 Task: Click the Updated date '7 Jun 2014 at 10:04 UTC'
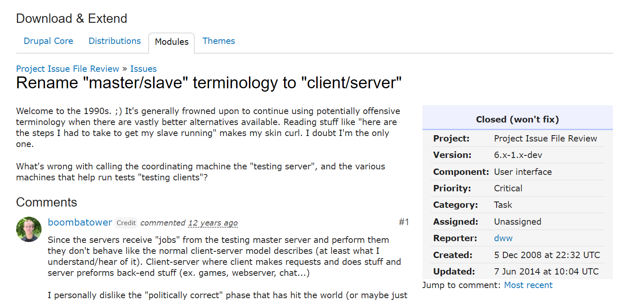pos(546,272)
